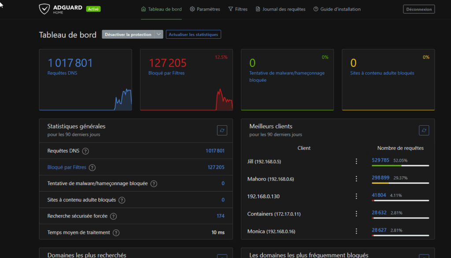Click the 12.5% blocked percentage label
451x258 pixels.
[221, 57]
